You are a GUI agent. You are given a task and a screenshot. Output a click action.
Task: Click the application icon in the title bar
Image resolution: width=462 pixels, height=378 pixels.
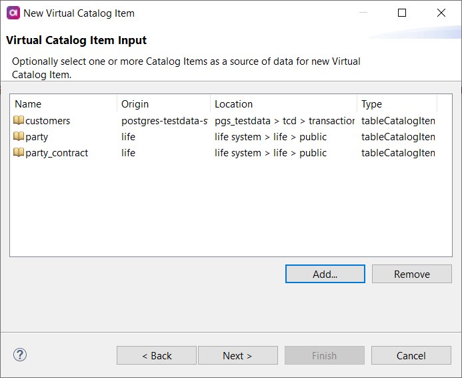(13, 13)
